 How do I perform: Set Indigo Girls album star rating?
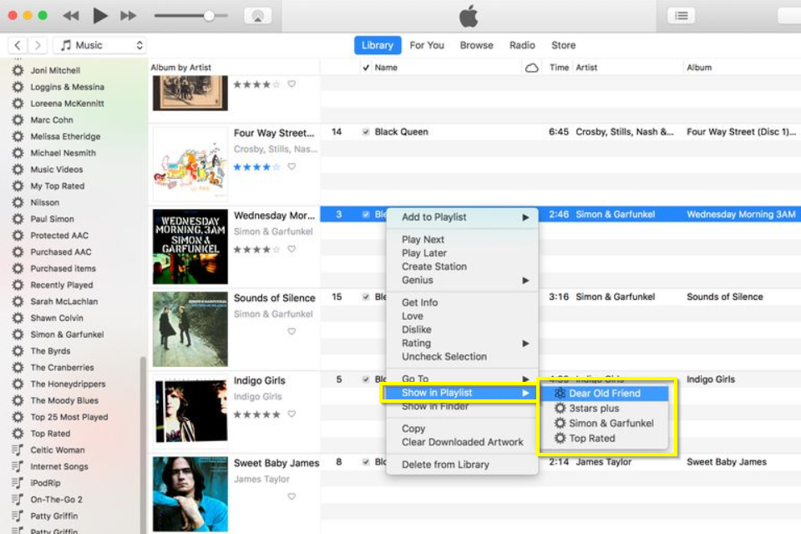click(x=256, y=414)
